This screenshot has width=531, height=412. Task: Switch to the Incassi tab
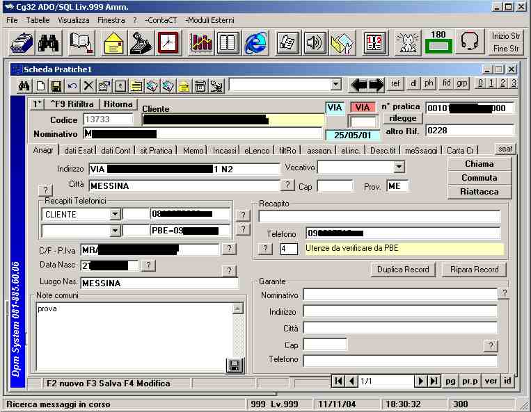pos(224,150)
